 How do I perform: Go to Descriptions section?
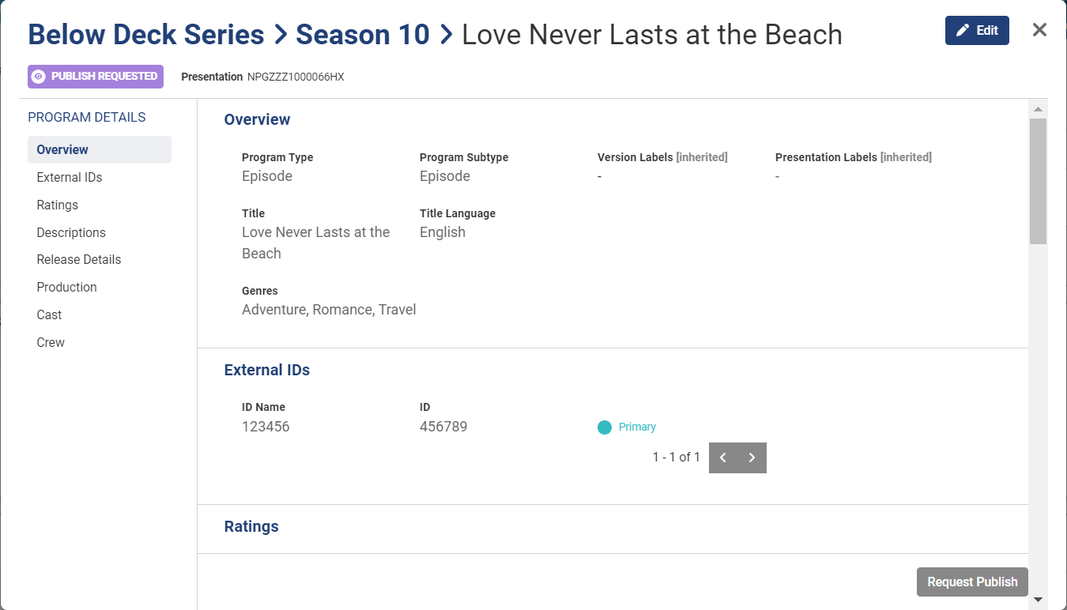[x=71, y=233]
